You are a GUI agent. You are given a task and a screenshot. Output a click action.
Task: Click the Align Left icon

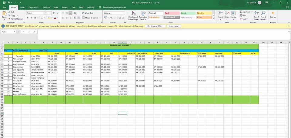63,18
